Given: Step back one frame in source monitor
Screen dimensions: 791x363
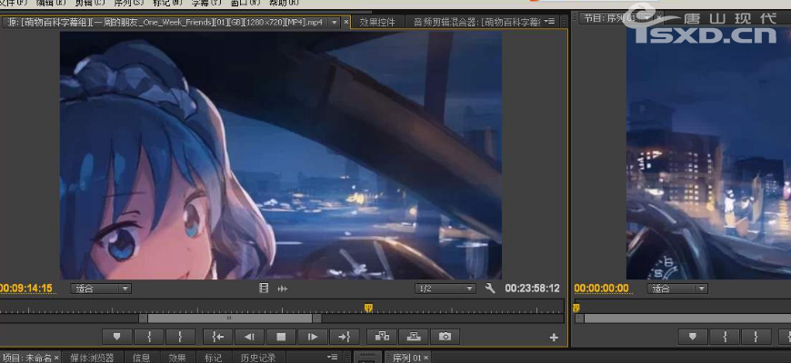Looking at the screenshot, I should [249, 337].
